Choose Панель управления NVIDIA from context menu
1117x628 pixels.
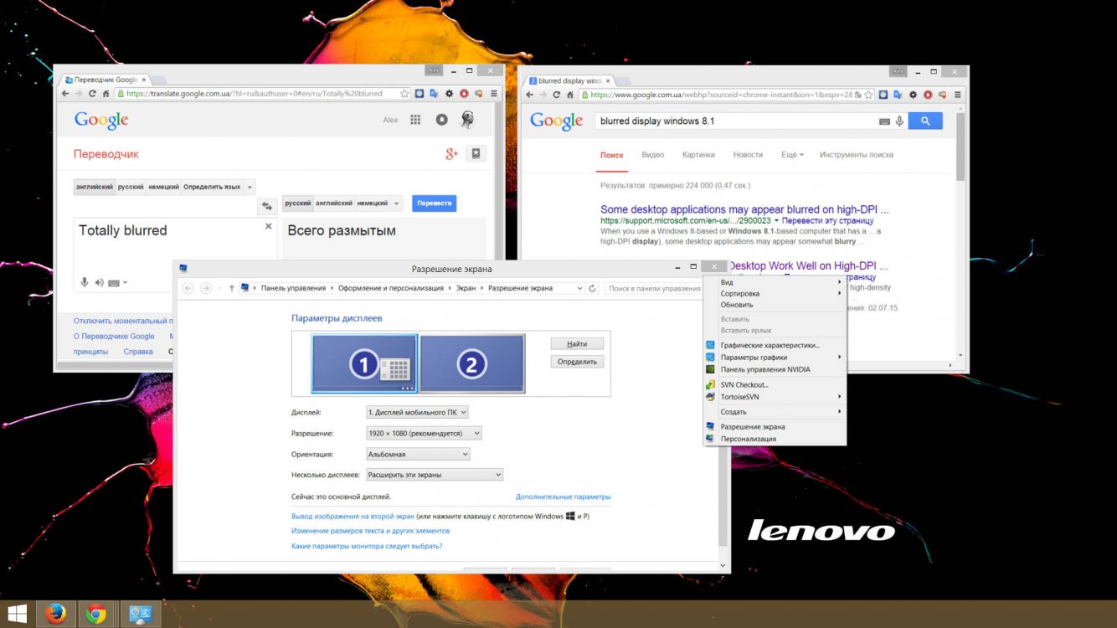point(764,369)
